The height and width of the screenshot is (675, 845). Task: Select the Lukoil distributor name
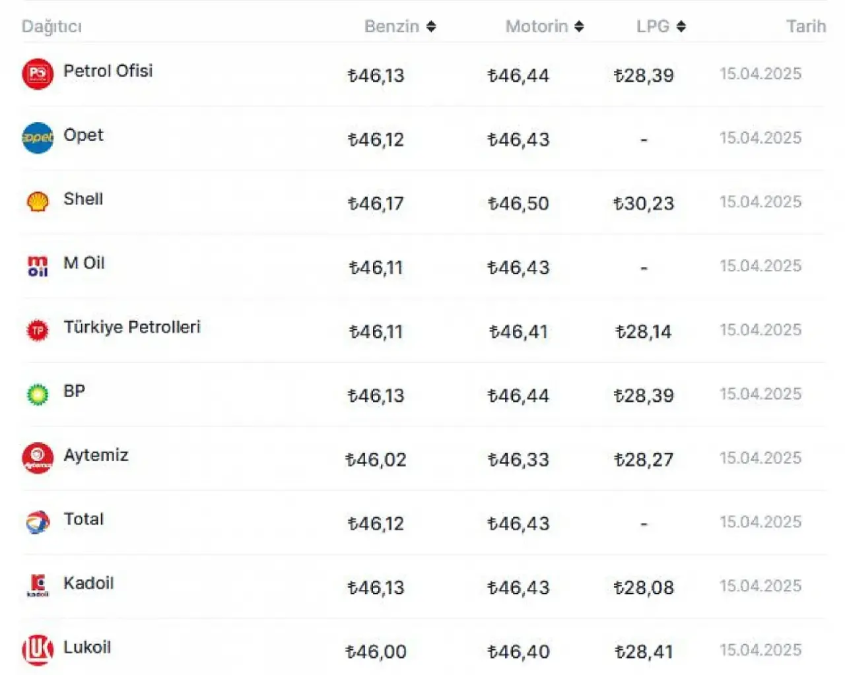coord(87,647)
